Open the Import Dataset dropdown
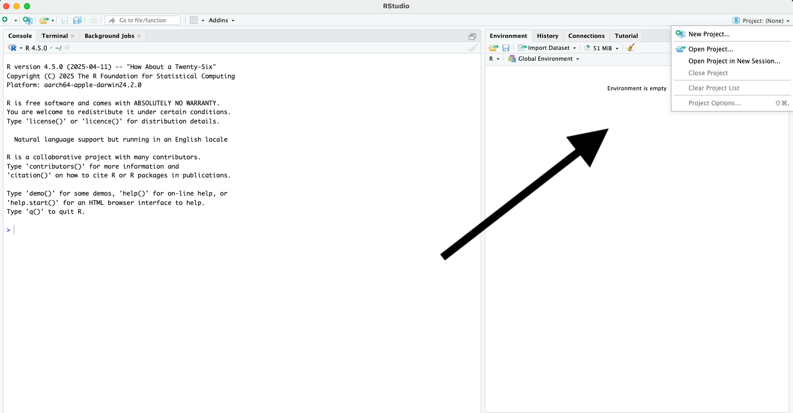This screenshot has height=413, width=793. click(x=548, y=48)
